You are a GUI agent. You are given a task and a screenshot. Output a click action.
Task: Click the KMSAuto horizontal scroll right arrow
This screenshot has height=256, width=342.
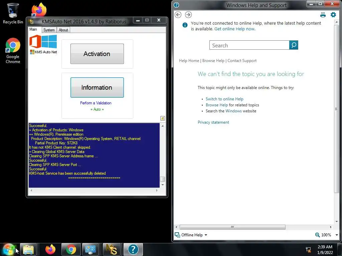point(157,190)
